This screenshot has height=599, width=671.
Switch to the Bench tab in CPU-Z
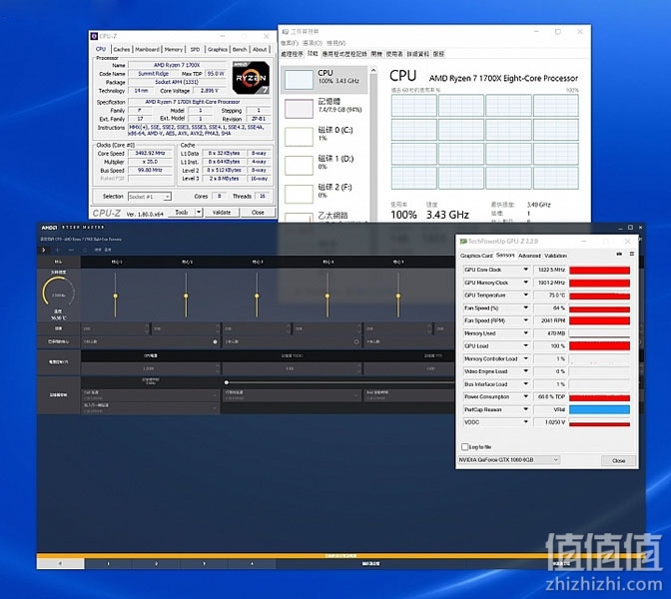(240, 50)
